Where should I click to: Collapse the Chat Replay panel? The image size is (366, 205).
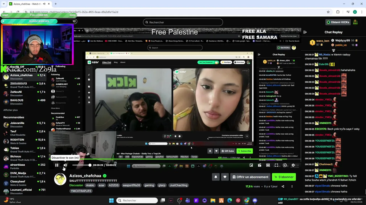[305, 32]
